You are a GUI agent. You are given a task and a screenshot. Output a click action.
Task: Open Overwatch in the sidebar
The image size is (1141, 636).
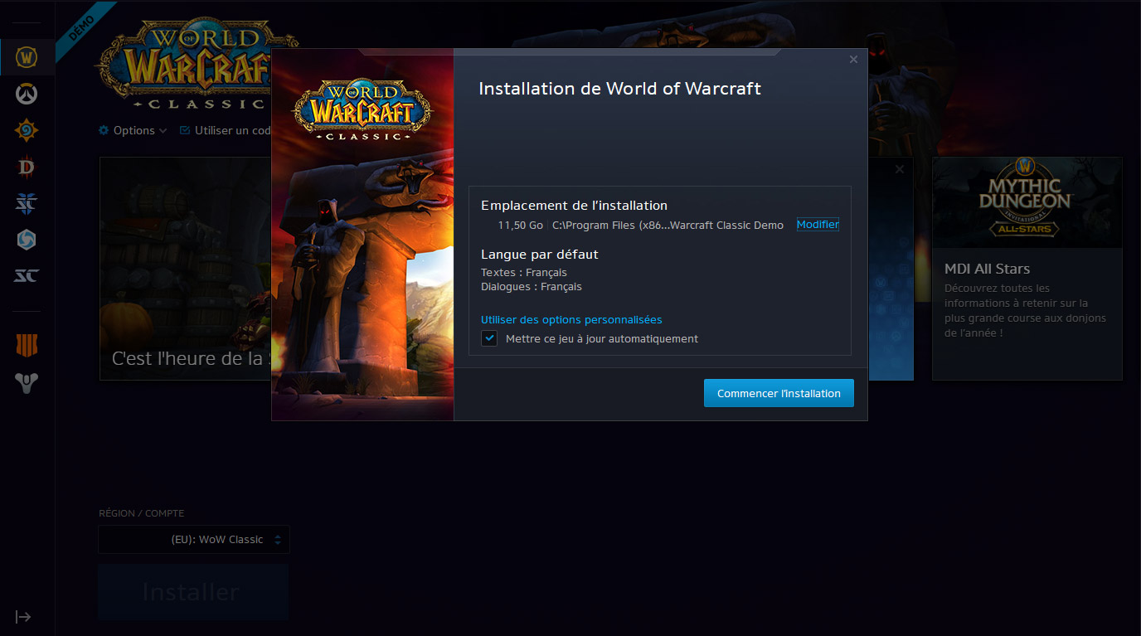27,94
